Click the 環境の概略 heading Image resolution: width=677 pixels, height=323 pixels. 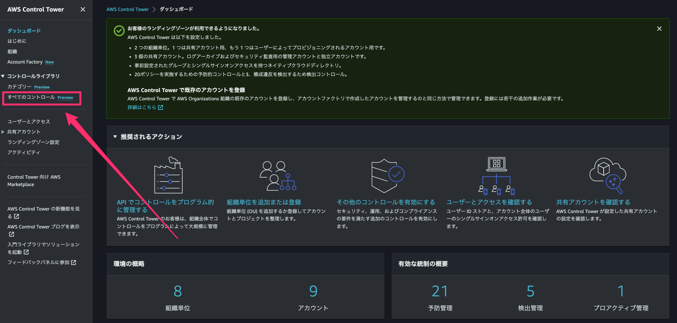point(129,264)
